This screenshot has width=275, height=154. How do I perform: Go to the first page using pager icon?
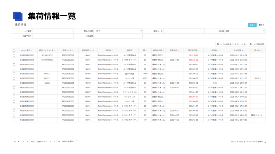(x=24, y=141)
